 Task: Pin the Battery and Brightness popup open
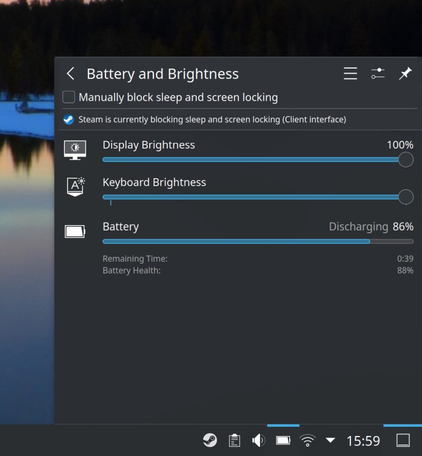pyautogui.click(x=405, y=74)
